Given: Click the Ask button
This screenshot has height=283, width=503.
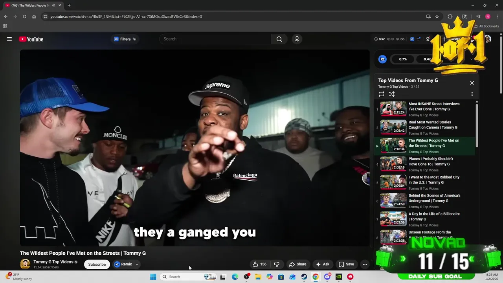Looking at the screenshot, I should tap(323, 264).
